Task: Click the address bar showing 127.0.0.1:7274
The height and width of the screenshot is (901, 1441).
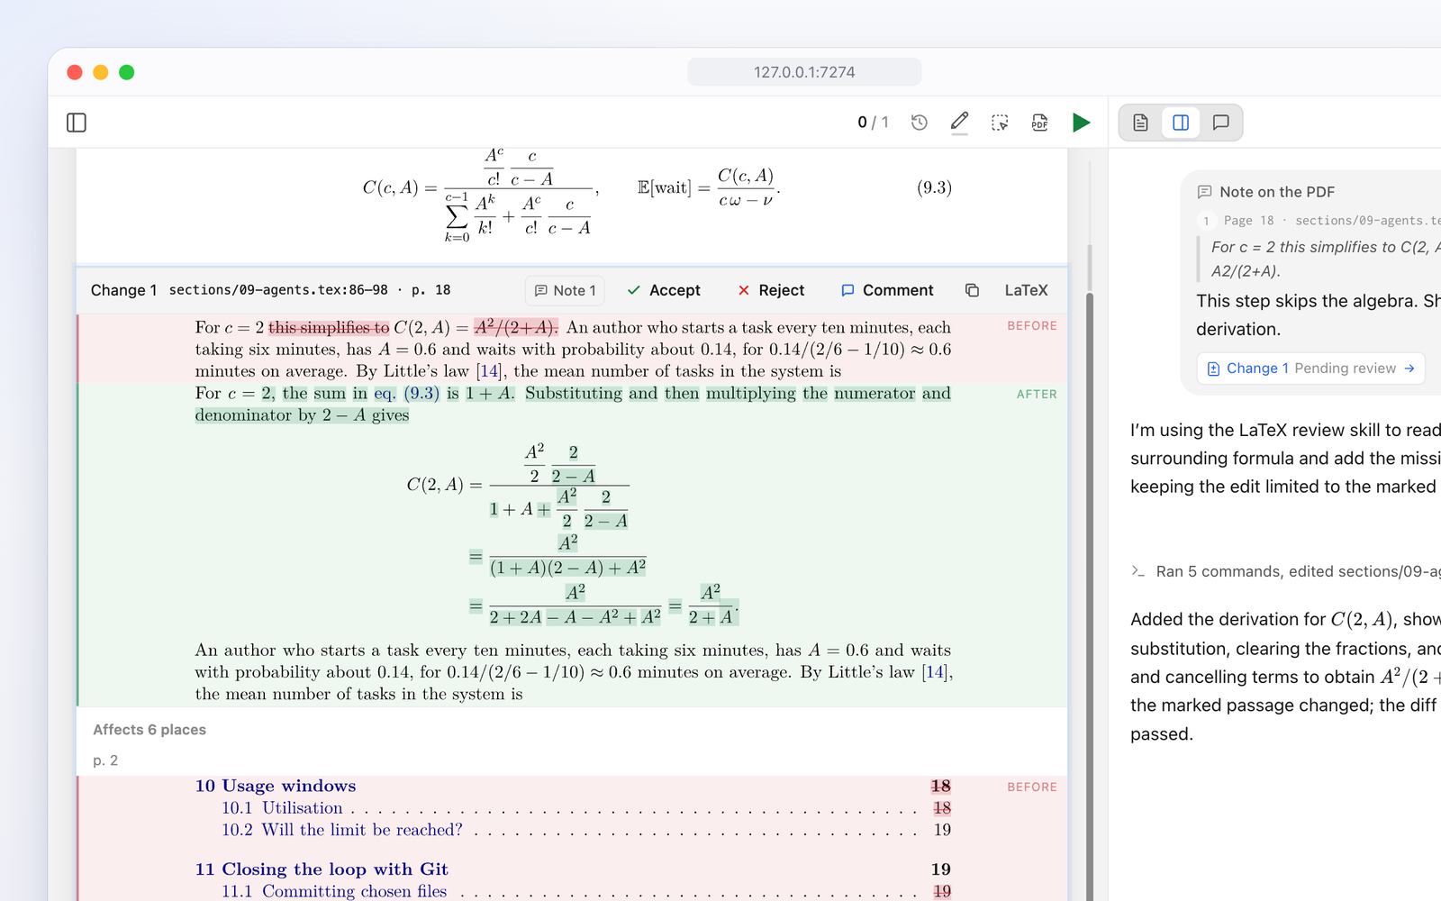Action: point(804,72)
